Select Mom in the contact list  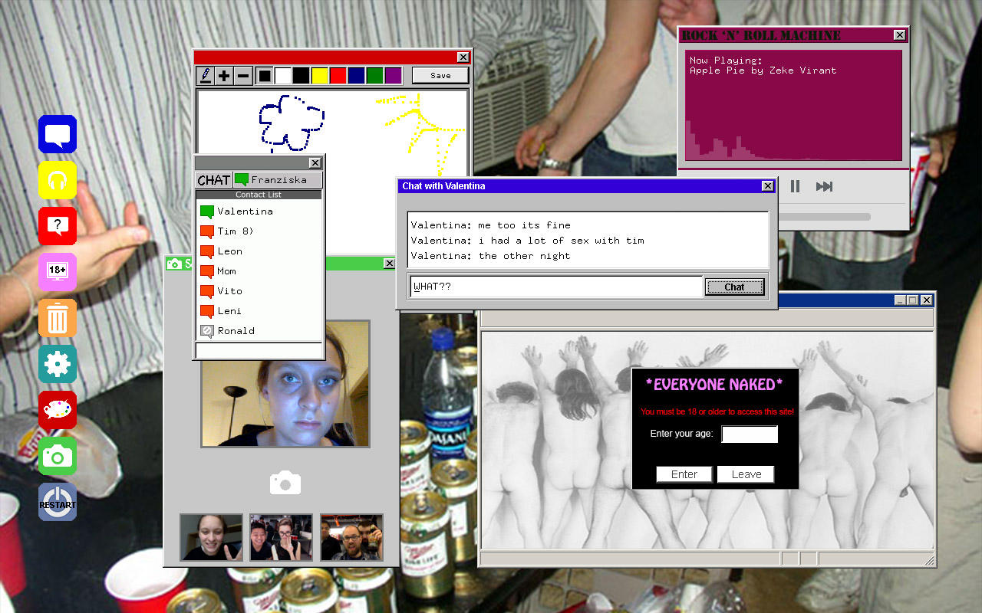tap(226, 271)
